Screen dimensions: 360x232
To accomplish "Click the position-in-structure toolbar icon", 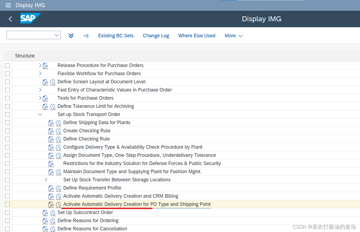I will 86,35.
